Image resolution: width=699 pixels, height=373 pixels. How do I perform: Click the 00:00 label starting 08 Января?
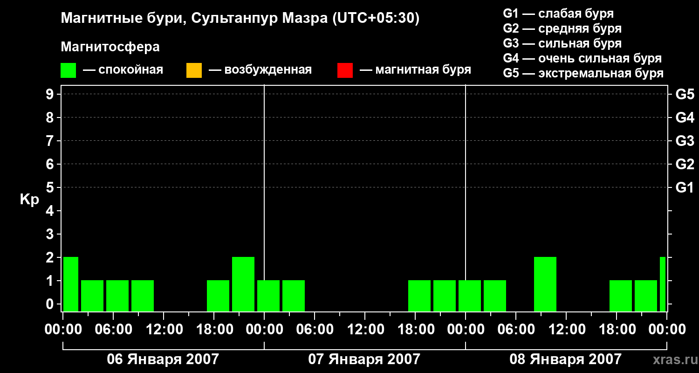point(466,330)
